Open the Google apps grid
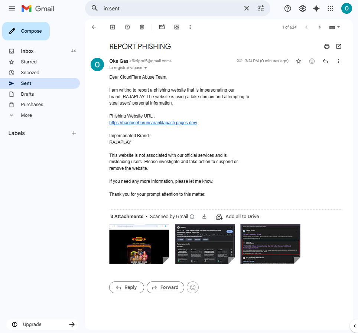This screenshot has width=358, height=333. (331, 9)
